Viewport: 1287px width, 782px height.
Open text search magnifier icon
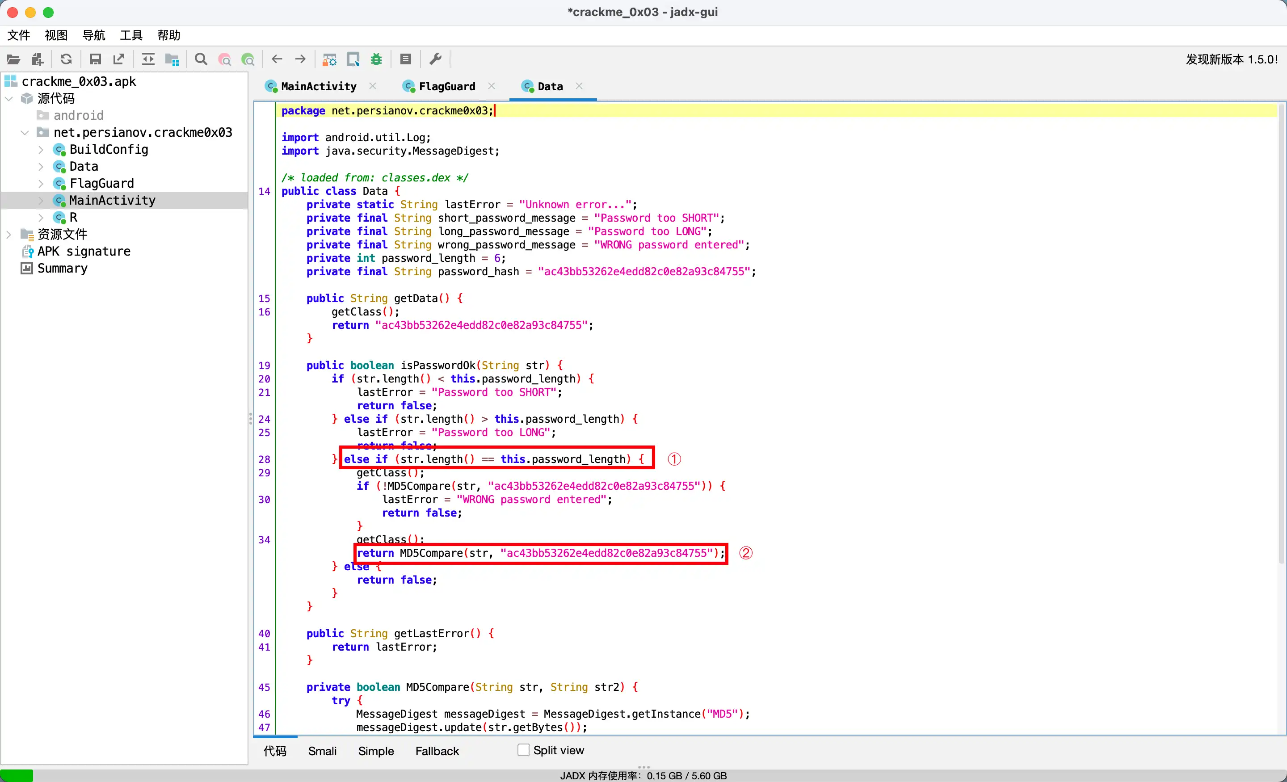point(201,59)
